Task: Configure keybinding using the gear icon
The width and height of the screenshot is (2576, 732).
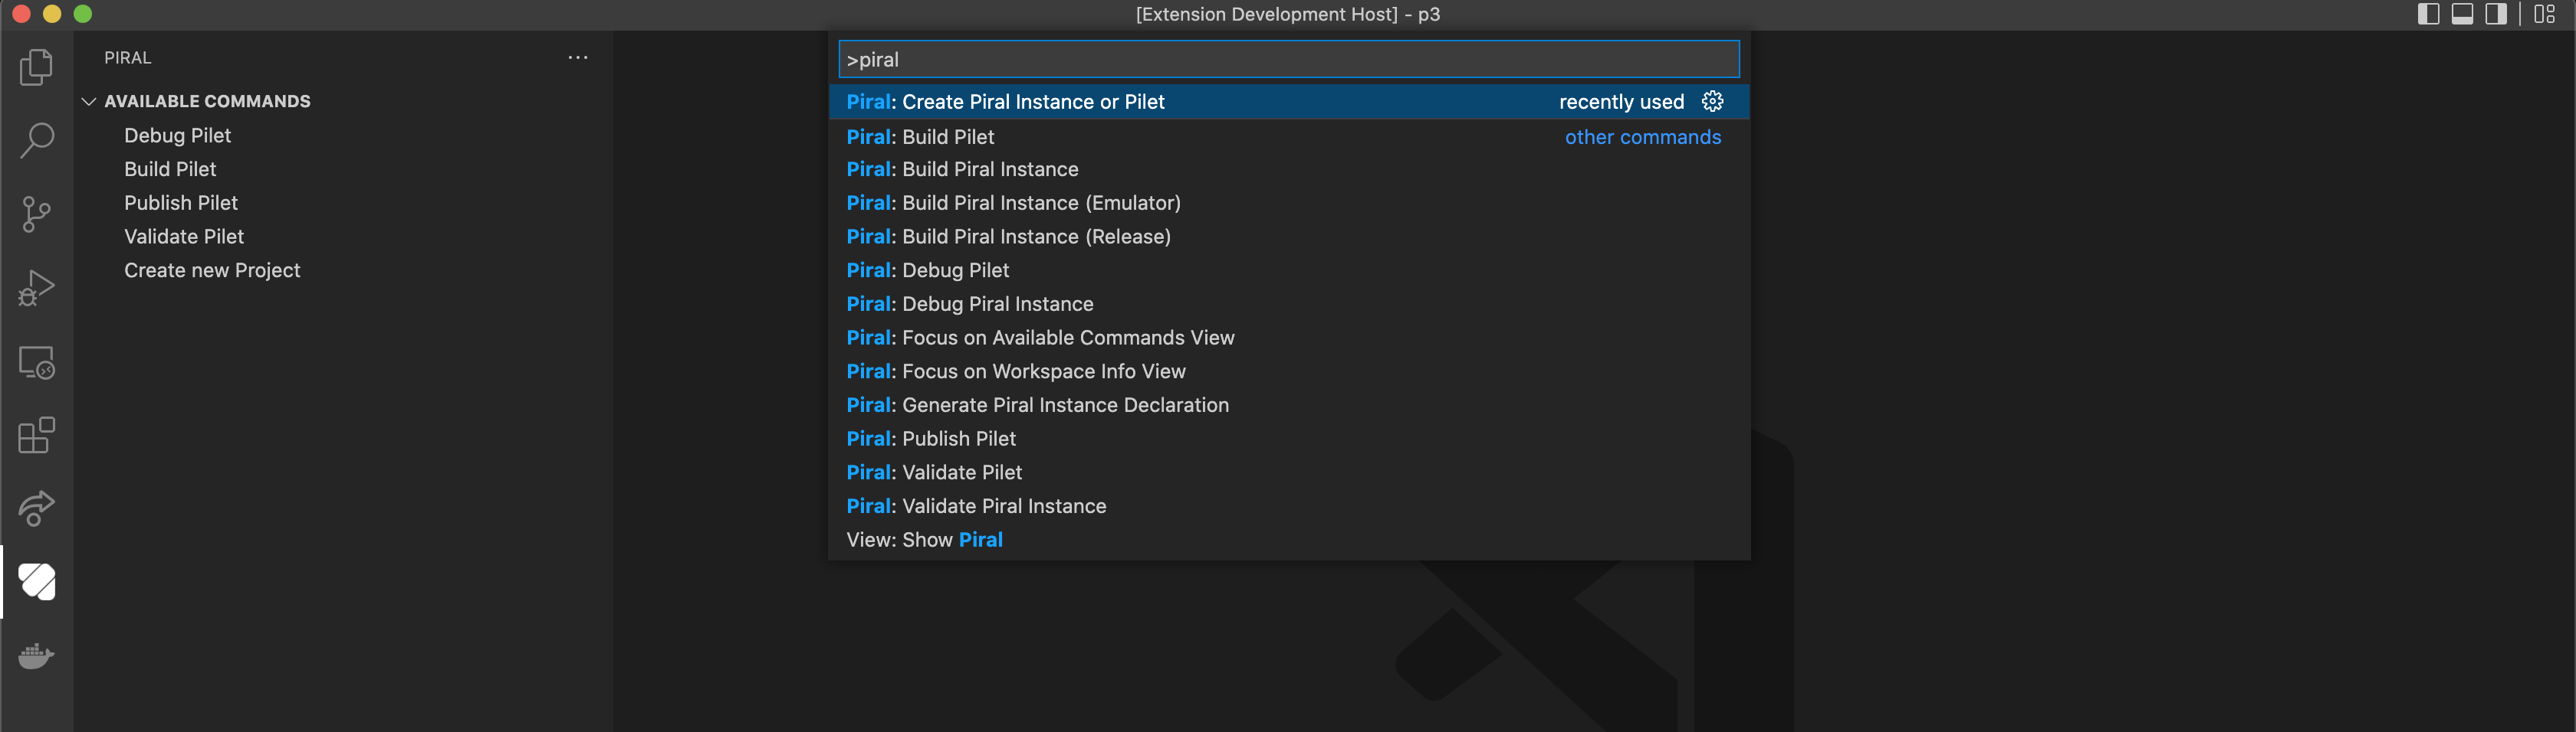Action: [1712, 102]
